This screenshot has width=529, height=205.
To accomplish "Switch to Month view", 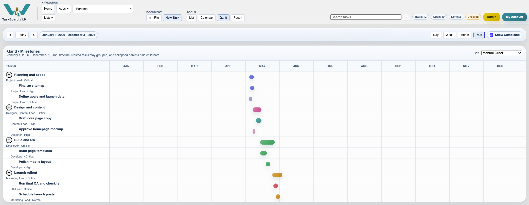I will point(465,35).
